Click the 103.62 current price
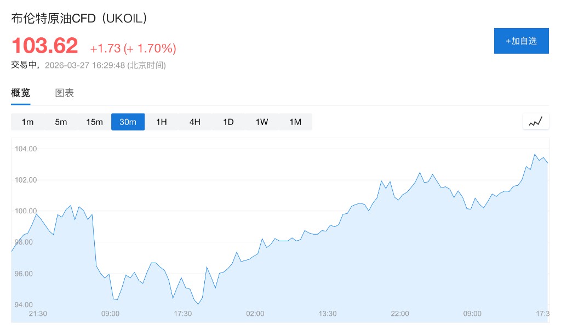This screenshot has width=561, height=329. tap(45, 46)
